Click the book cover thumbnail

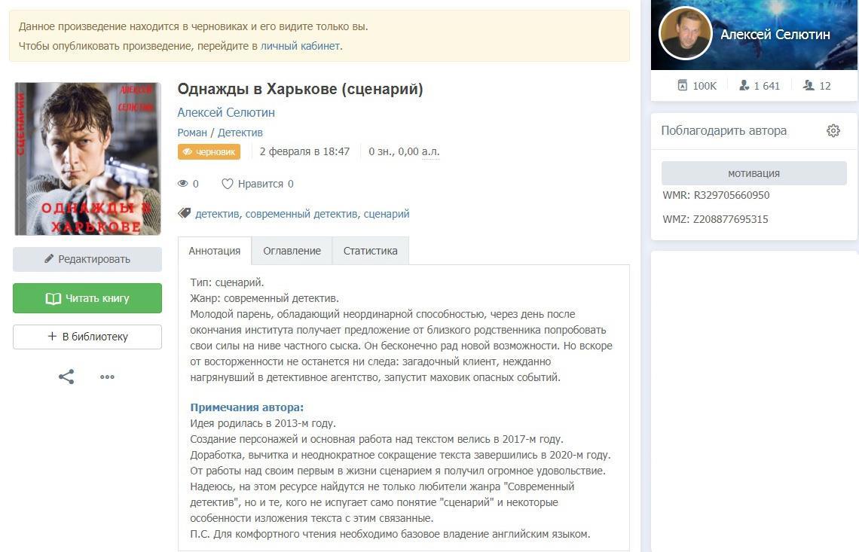pos(87,158)
